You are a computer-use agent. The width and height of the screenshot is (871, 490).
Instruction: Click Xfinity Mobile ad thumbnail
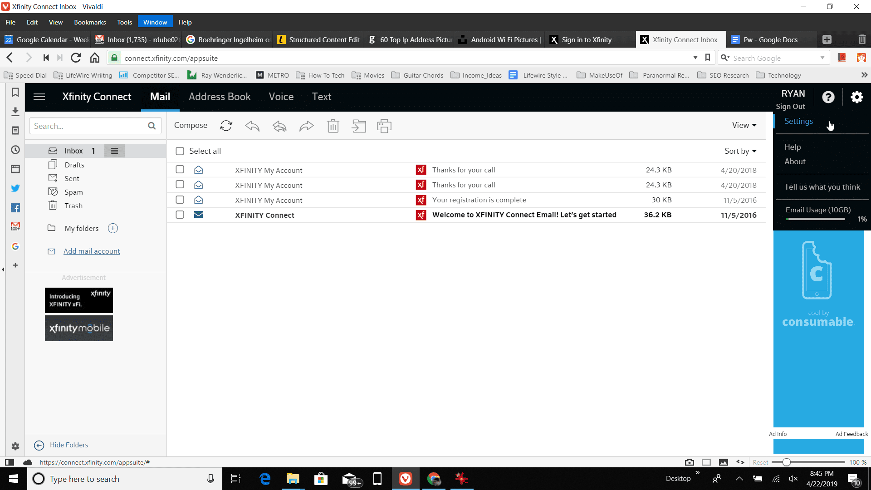[x=79, y=328]
